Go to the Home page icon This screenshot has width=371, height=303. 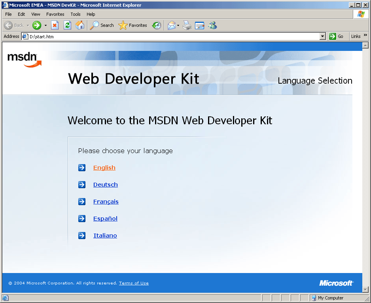[80, 25]
